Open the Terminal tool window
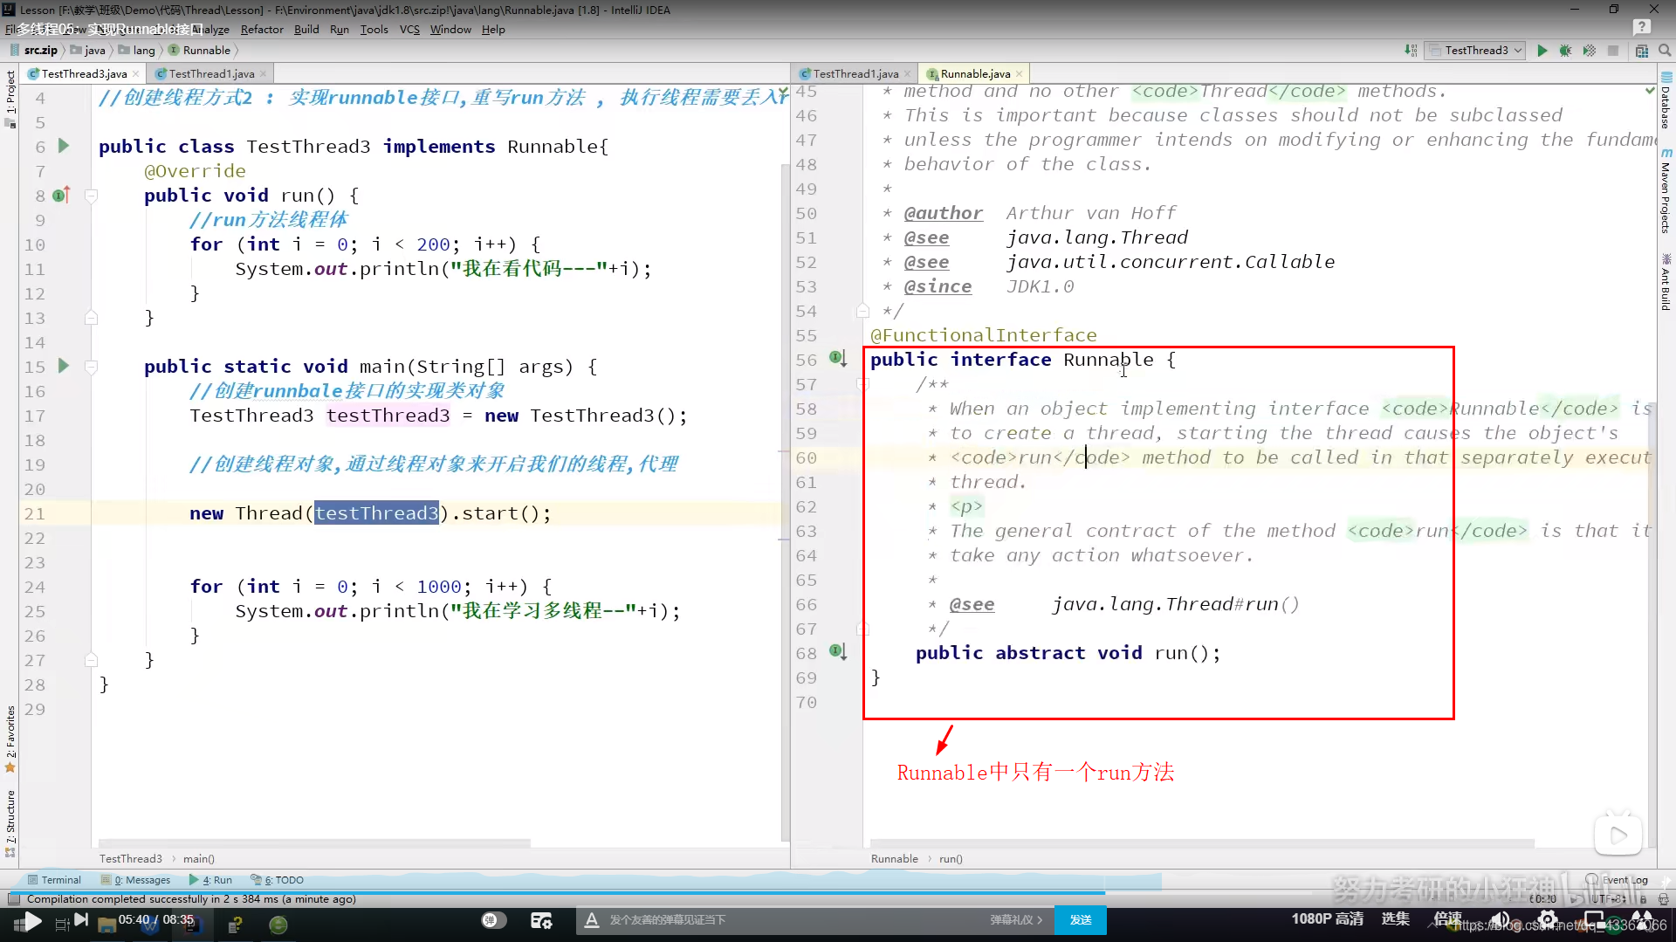Viewport: 1676px width, 942px height. coord(54,880)
